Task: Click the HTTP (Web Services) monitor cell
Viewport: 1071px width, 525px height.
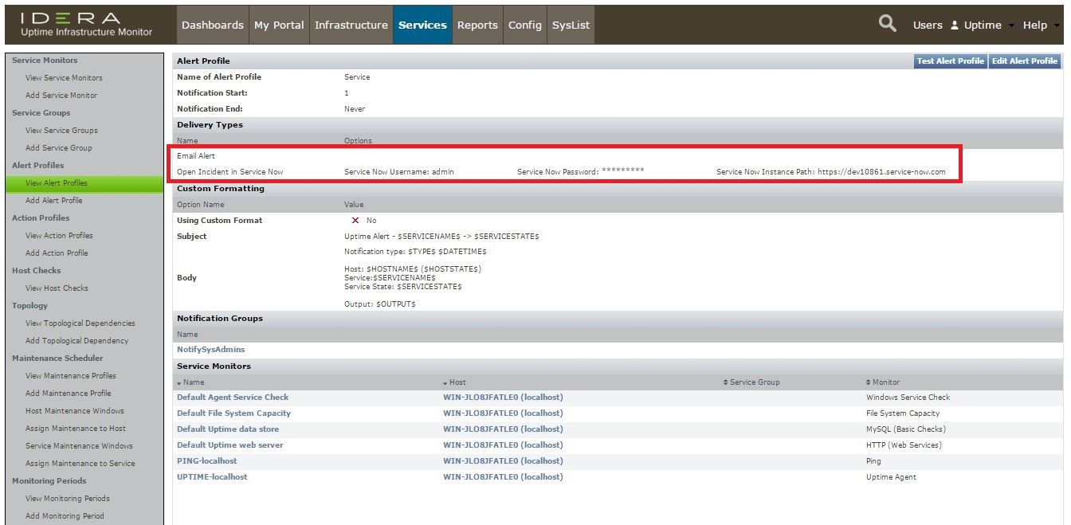Action: point(904,445)
